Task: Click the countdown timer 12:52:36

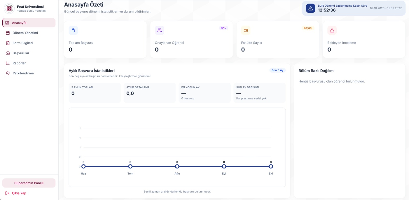Action: coord(327,10)
